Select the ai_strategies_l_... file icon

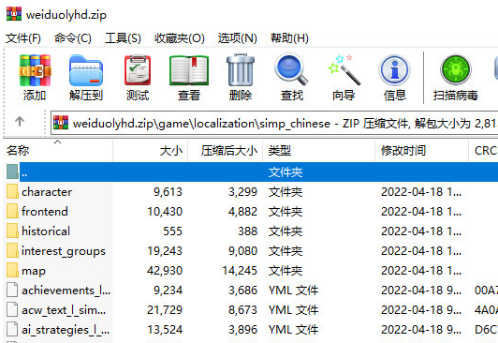[12, 330]
